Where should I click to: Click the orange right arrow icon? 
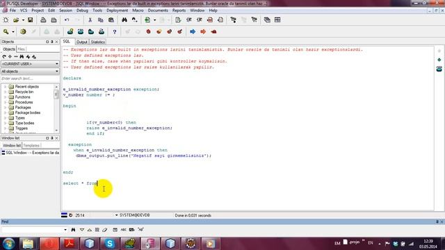coord(203,31)
